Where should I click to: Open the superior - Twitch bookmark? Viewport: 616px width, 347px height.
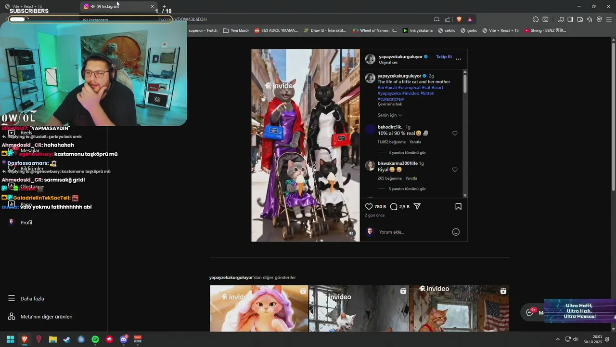(x=203, y=30)
